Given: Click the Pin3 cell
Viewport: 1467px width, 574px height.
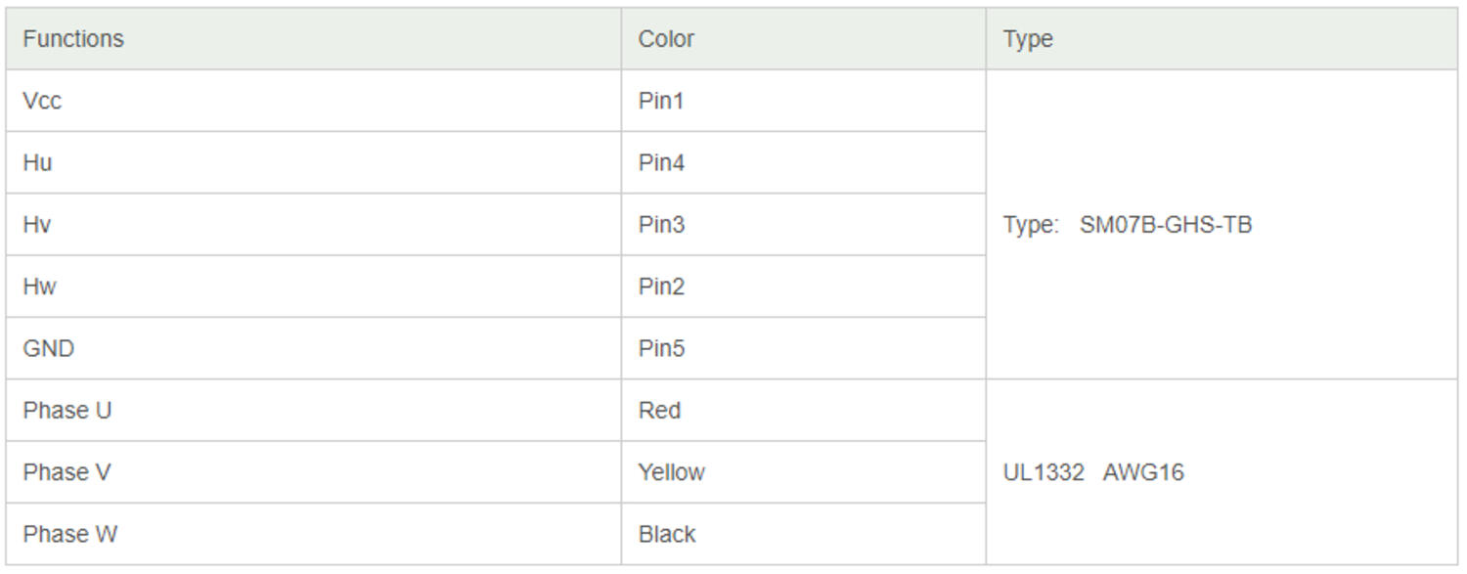Looking at the screenshot, I should pos(803,225).
